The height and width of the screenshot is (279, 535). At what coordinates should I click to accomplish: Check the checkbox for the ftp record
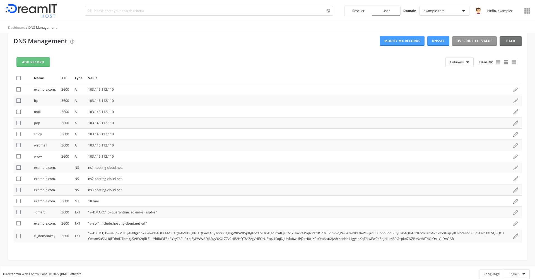point(18,100)
